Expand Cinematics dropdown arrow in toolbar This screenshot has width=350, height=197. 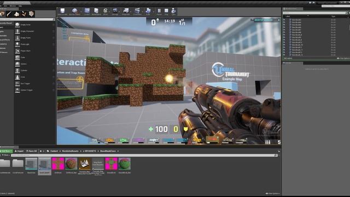[142, 11]
